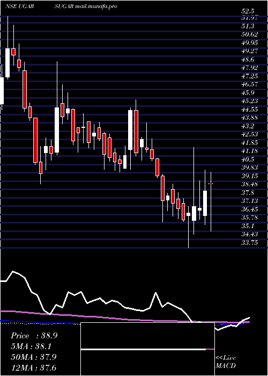Click the 50.62 price axis label
Image resolution: width=268 pixels, height=376 pixels.
[250, 34]
